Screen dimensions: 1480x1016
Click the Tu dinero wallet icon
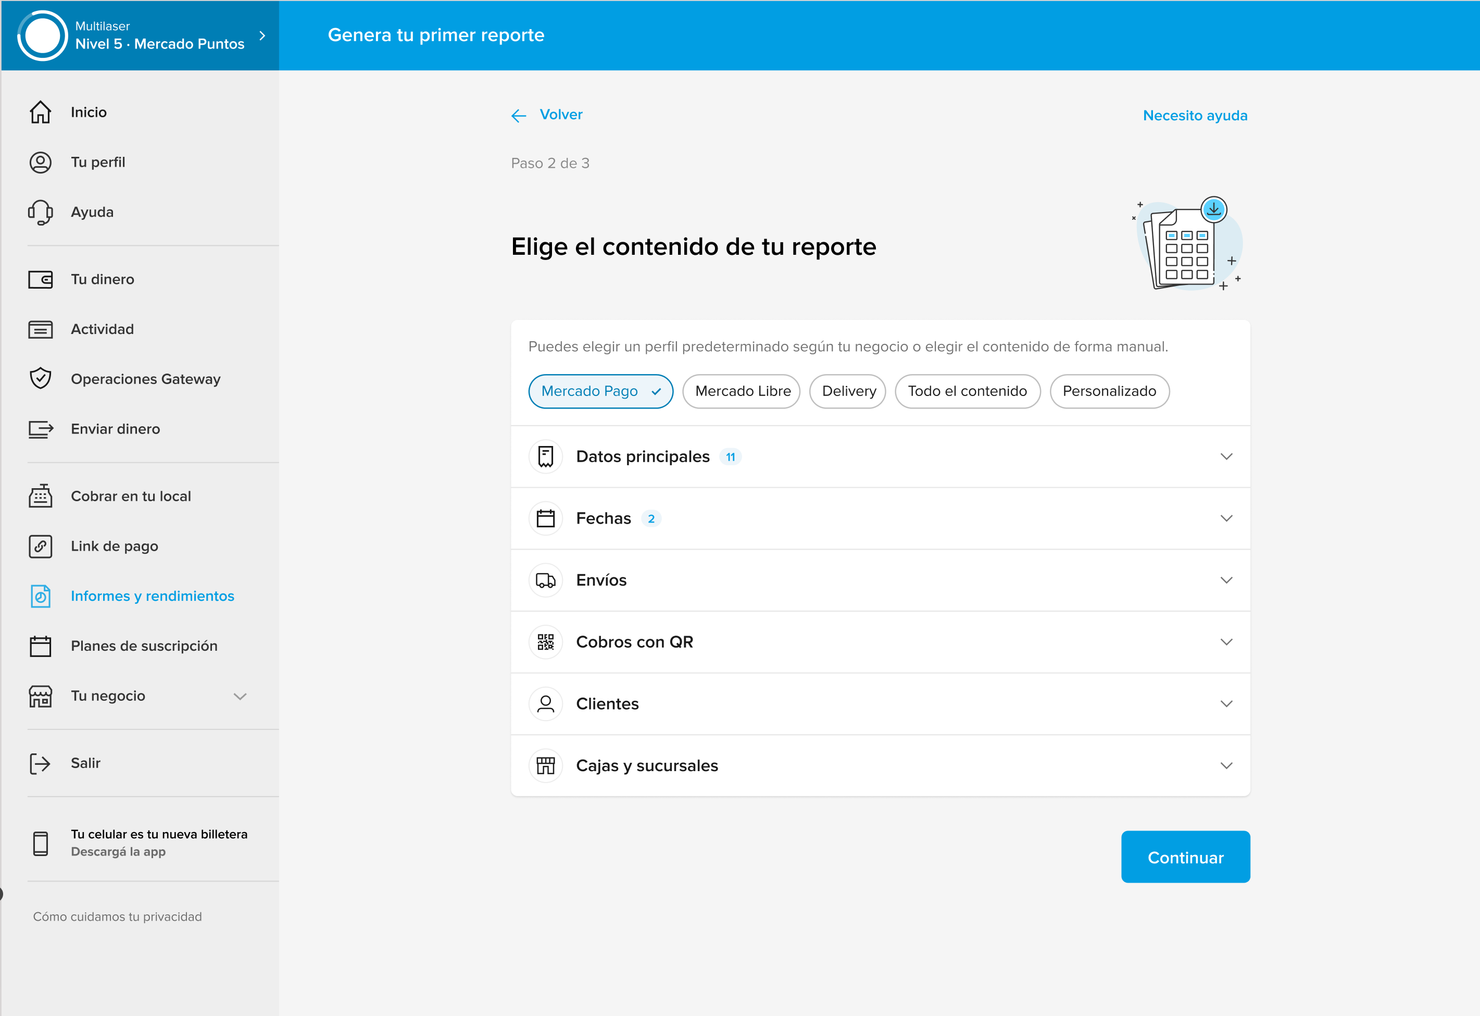click(40, 280)
